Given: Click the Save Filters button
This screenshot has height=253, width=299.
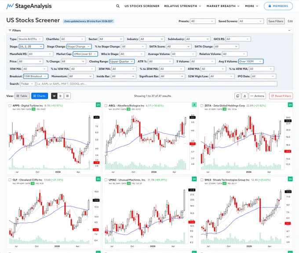Looking at the screenshot, I should [276, 21].
